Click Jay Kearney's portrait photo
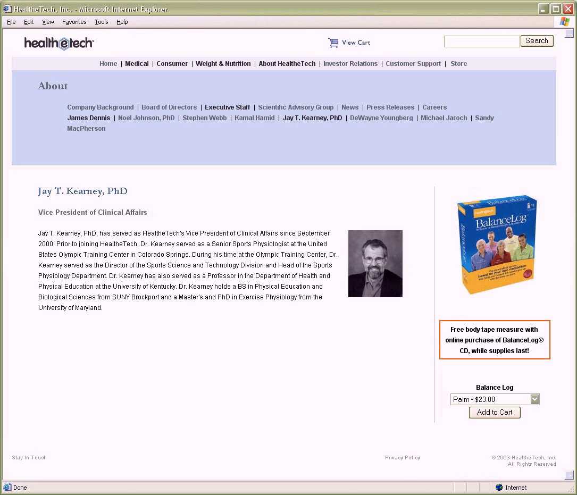 click(x=375, y=264)
